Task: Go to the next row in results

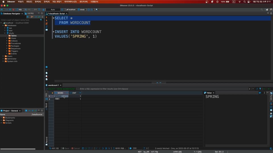Action: pos(103,148)
